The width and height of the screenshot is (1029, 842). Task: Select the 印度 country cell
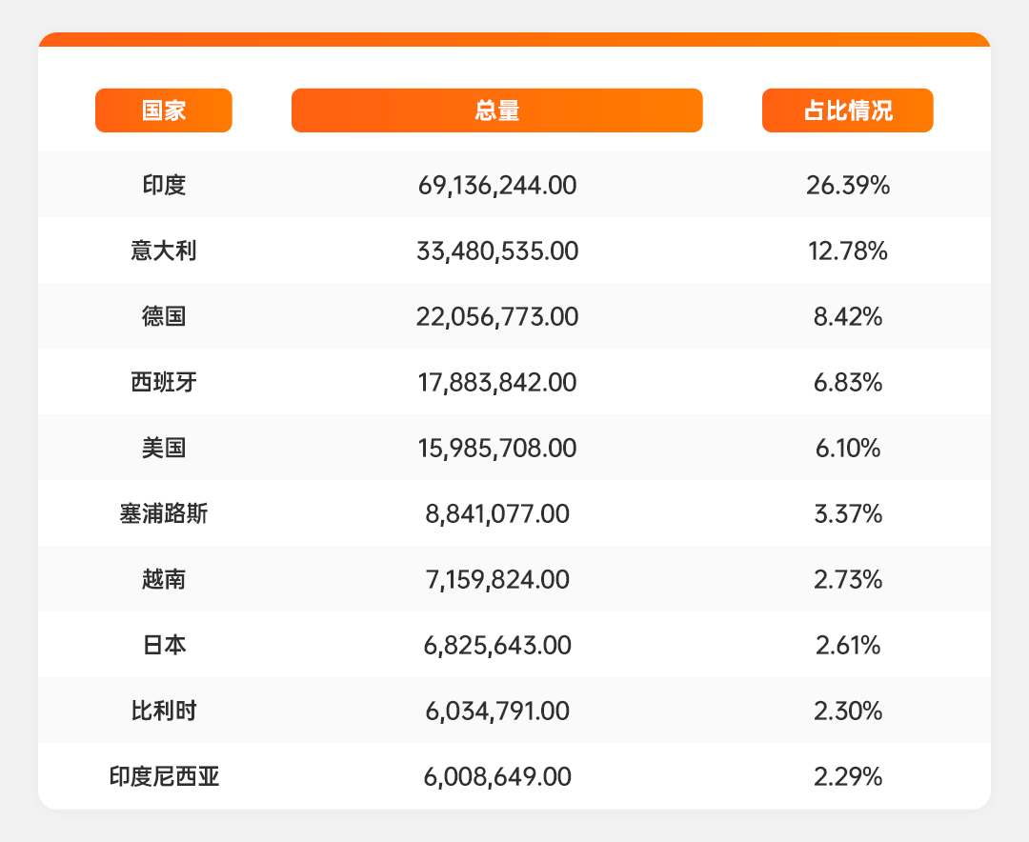click(x=164, y=185)
